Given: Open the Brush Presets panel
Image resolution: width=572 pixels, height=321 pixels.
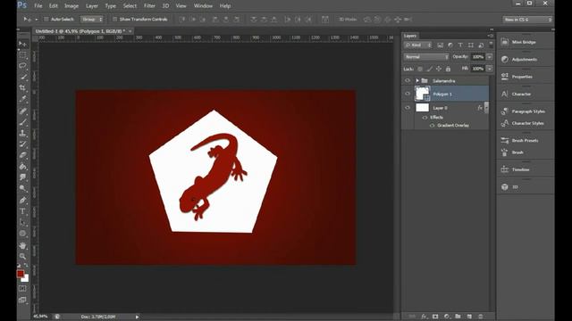Looking at the screenshot, I should 526,141.
